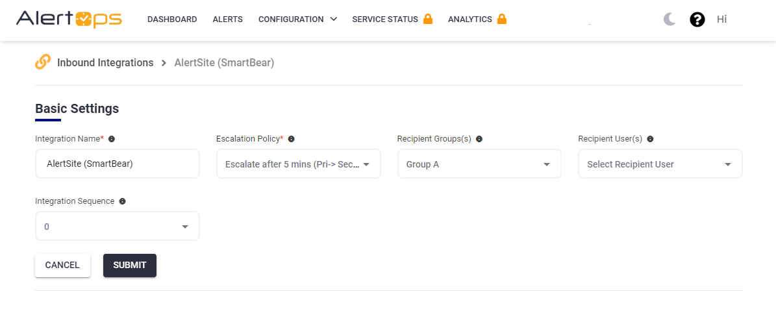Click the lock icon next to Analytics
Viewport: 776px width, 322px height.
coord(501,19)
